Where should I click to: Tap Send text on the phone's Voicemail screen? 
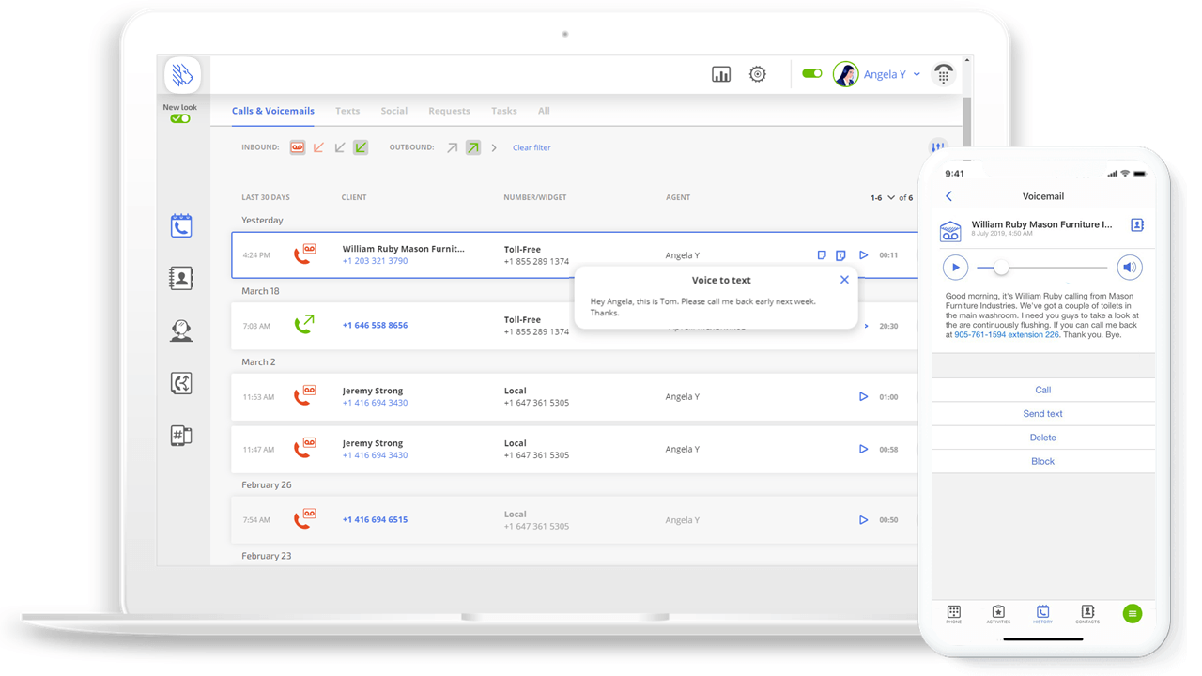coord(1043,413)
